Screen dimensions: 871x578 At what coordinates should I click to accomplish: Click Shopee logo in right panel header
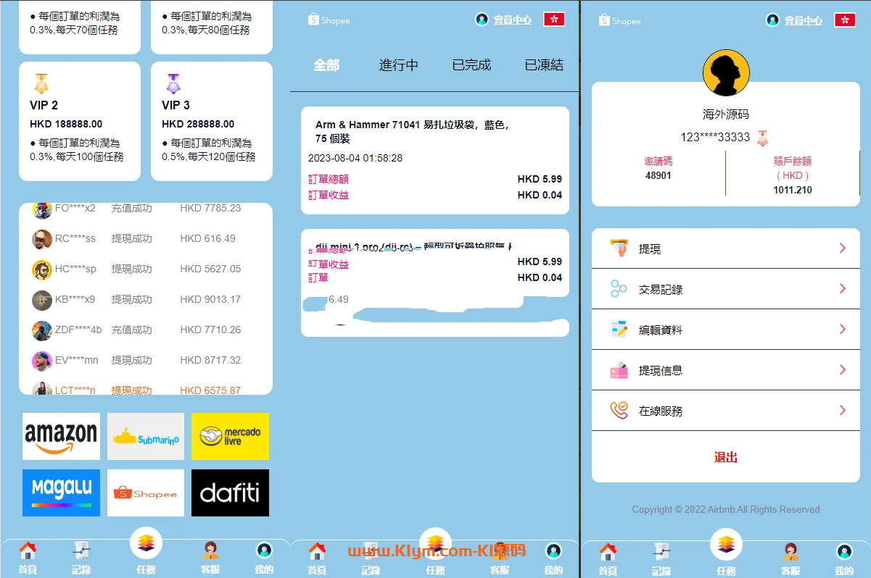(619, 20)
